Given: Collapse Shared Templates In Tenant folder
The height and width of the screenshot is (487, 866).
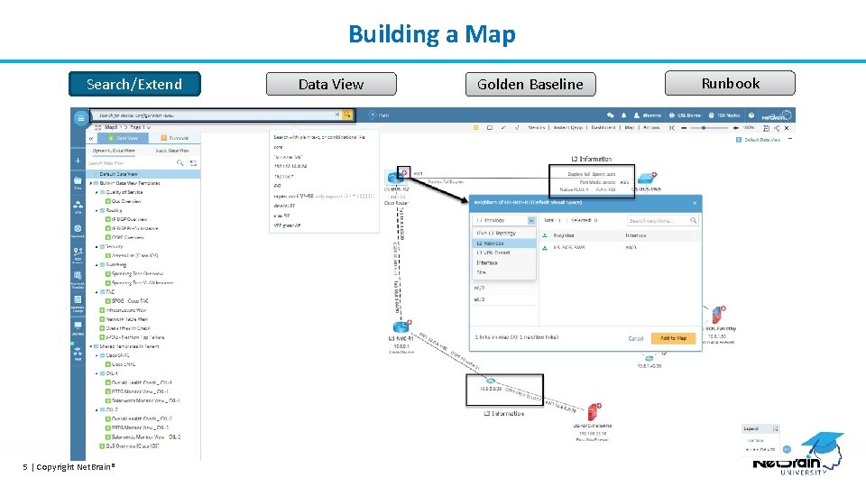Looking at the screenshot, I should [x=91, y=346].
